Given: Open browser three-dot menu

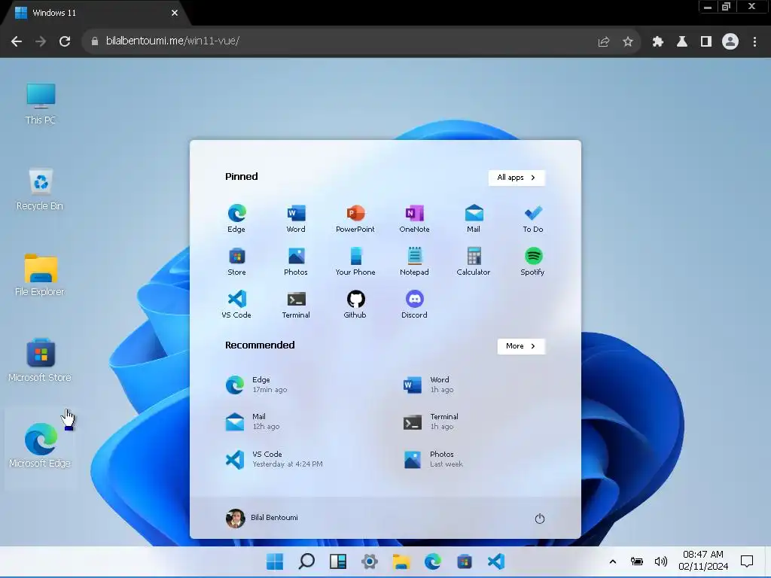Looking at the screenshot, I should coord(754,42).
